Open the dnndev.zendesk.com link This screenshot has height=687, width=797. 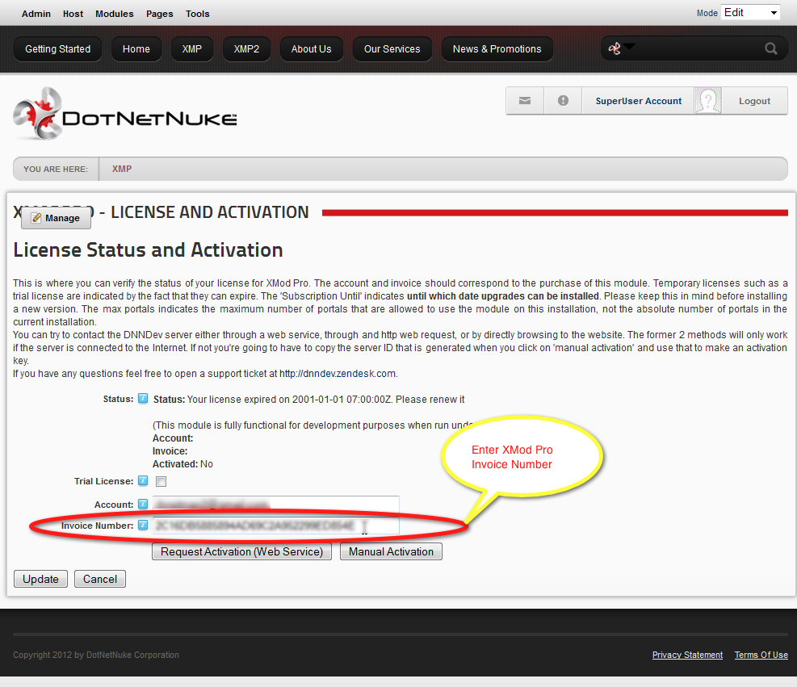pos(338,374)
